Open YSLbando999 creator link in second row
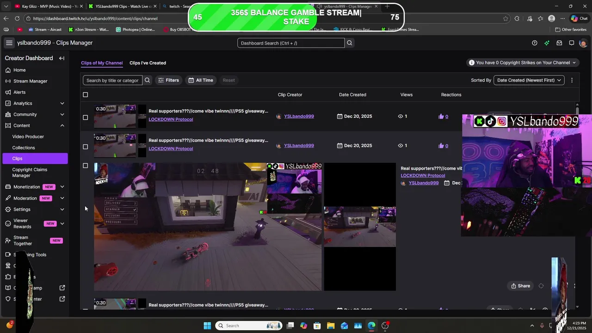Image resolution: width=592 pixels, height=333 pixels. click(299, 146)
